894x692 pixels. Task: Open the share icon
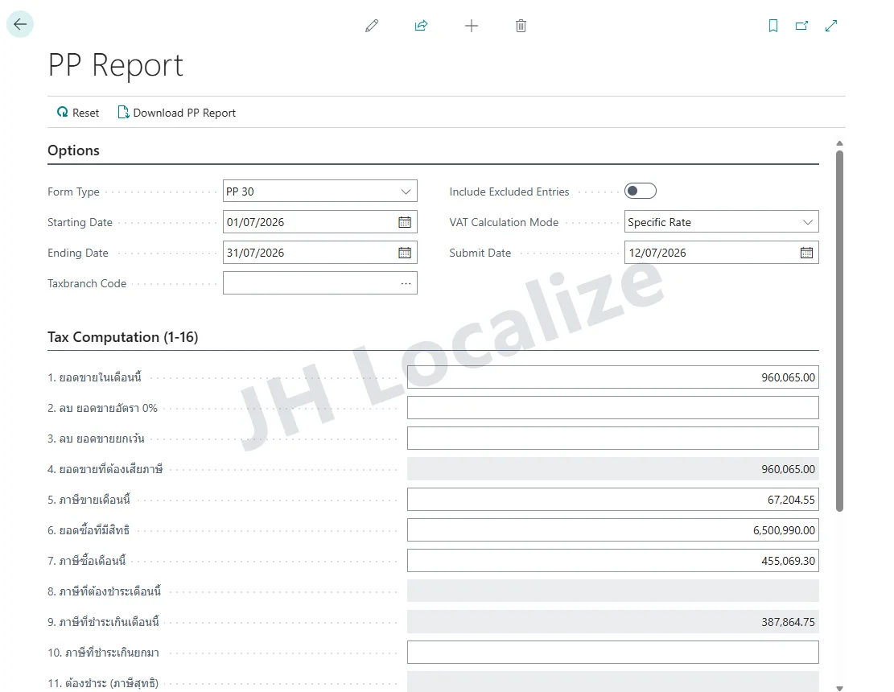pos(422,26)
